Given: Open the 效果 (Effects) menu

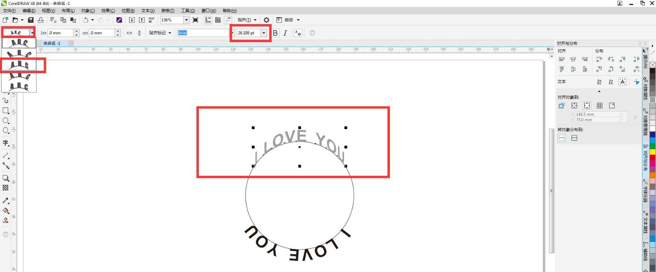Looking at the screenshot, I should [x=108, y=11].
